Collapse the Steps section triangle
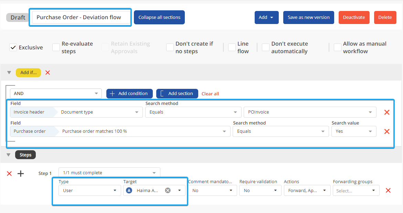Image resolution: width=403 pixels, height=213 pixels. pos(9,155)
